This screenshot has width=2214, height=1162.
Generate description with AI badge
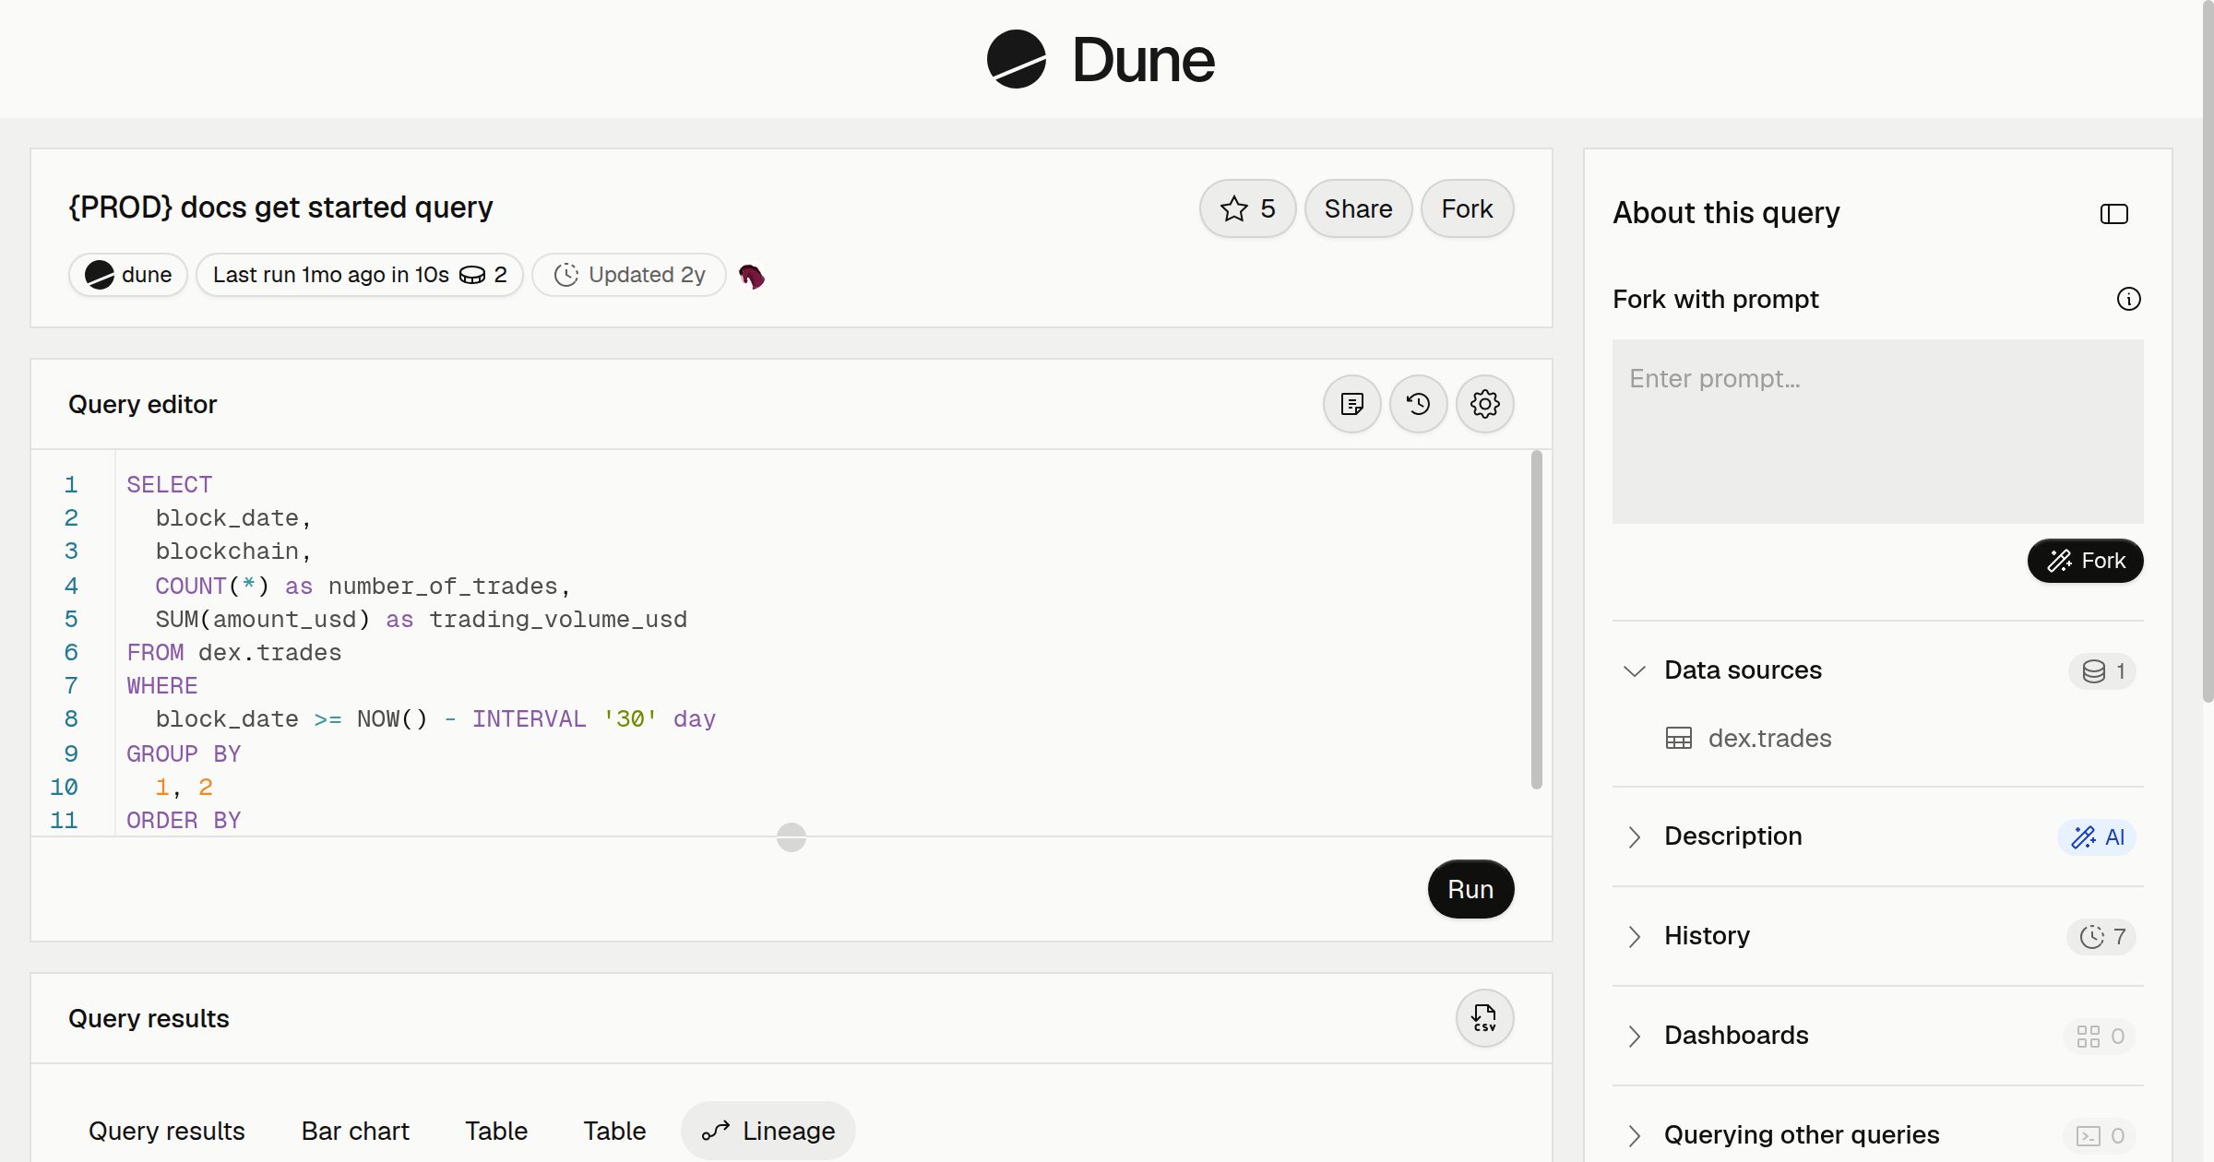click(2096, 837)
